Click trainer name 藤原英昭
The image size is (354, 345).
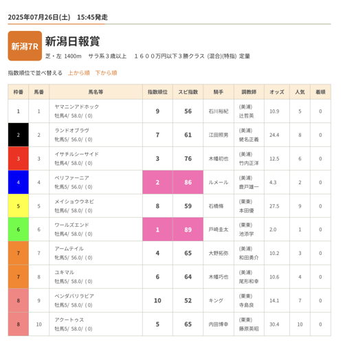pyautogui.click(x=249, y=329)
